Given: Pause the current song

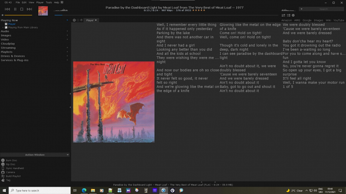Looking at the screenshot, I should pyautogui.click(x=15, y=9).
